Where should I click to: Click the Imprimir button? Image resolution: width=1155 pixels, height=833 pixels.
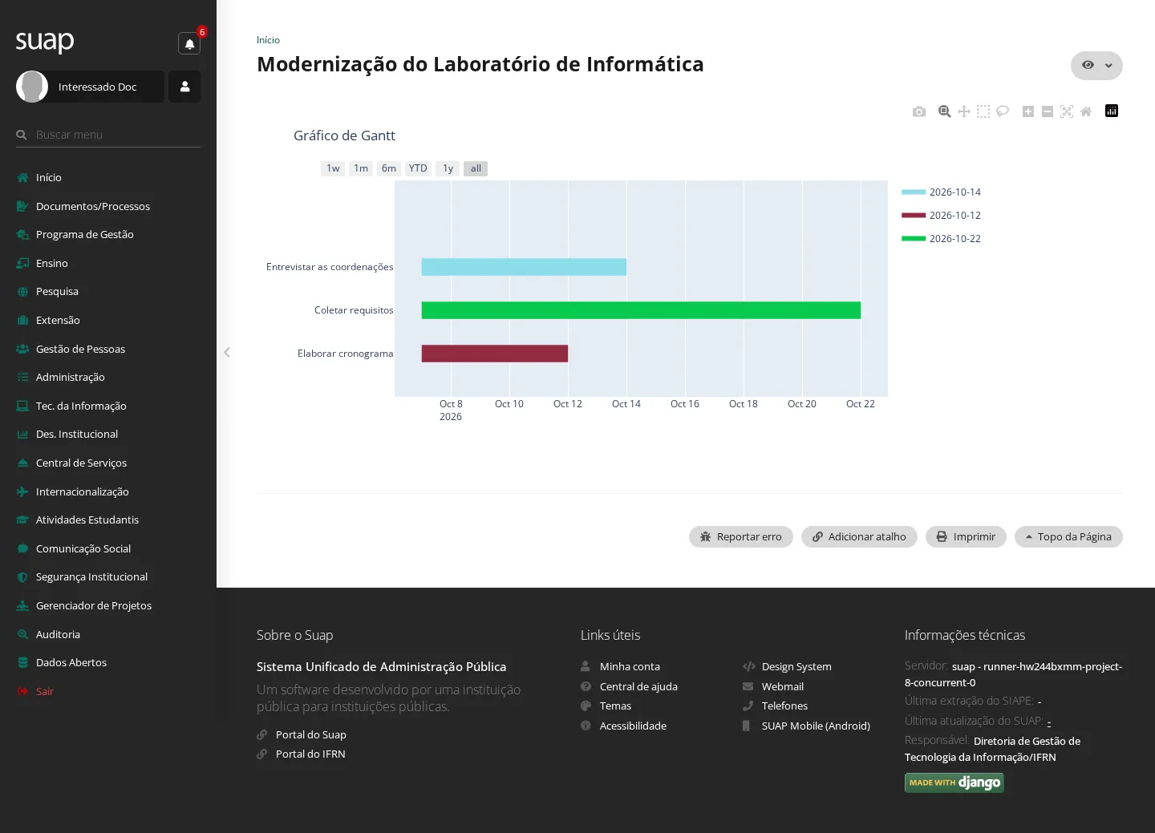coord(966,537)
